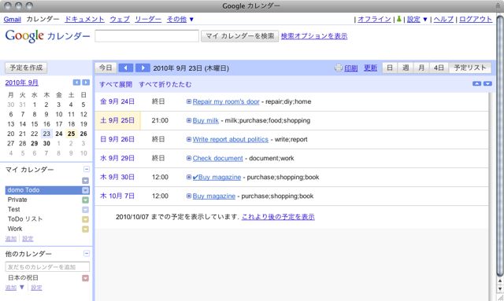The width and height of the screenshot is (504, 301).
Task: Jump to later events with down arrow icon
Action: click(487, 84)
